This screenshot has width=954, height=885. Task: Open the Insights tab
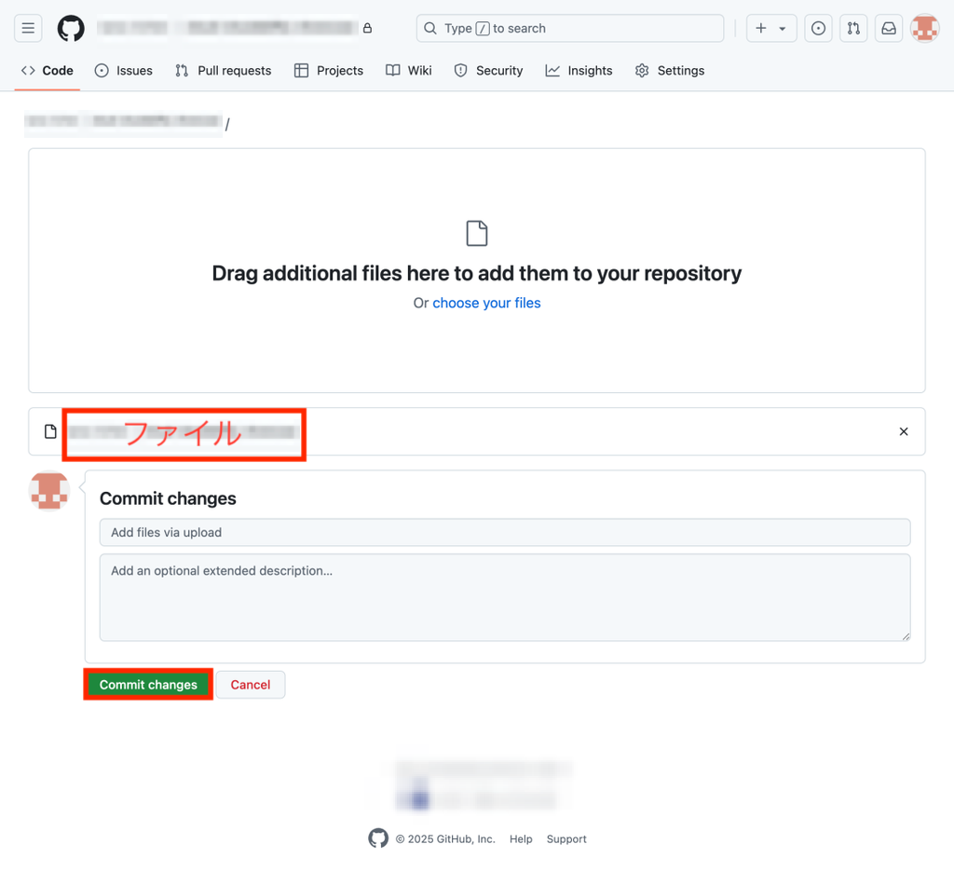click(x=579, y=70)
